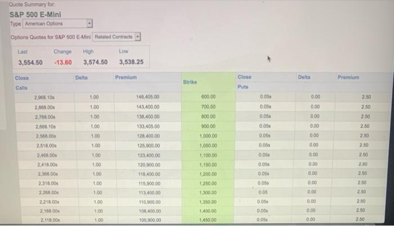Image resolution: width=394 pixels, height=226 pixels.
Task: Click call premium 128,400.00
Action: 149,136
